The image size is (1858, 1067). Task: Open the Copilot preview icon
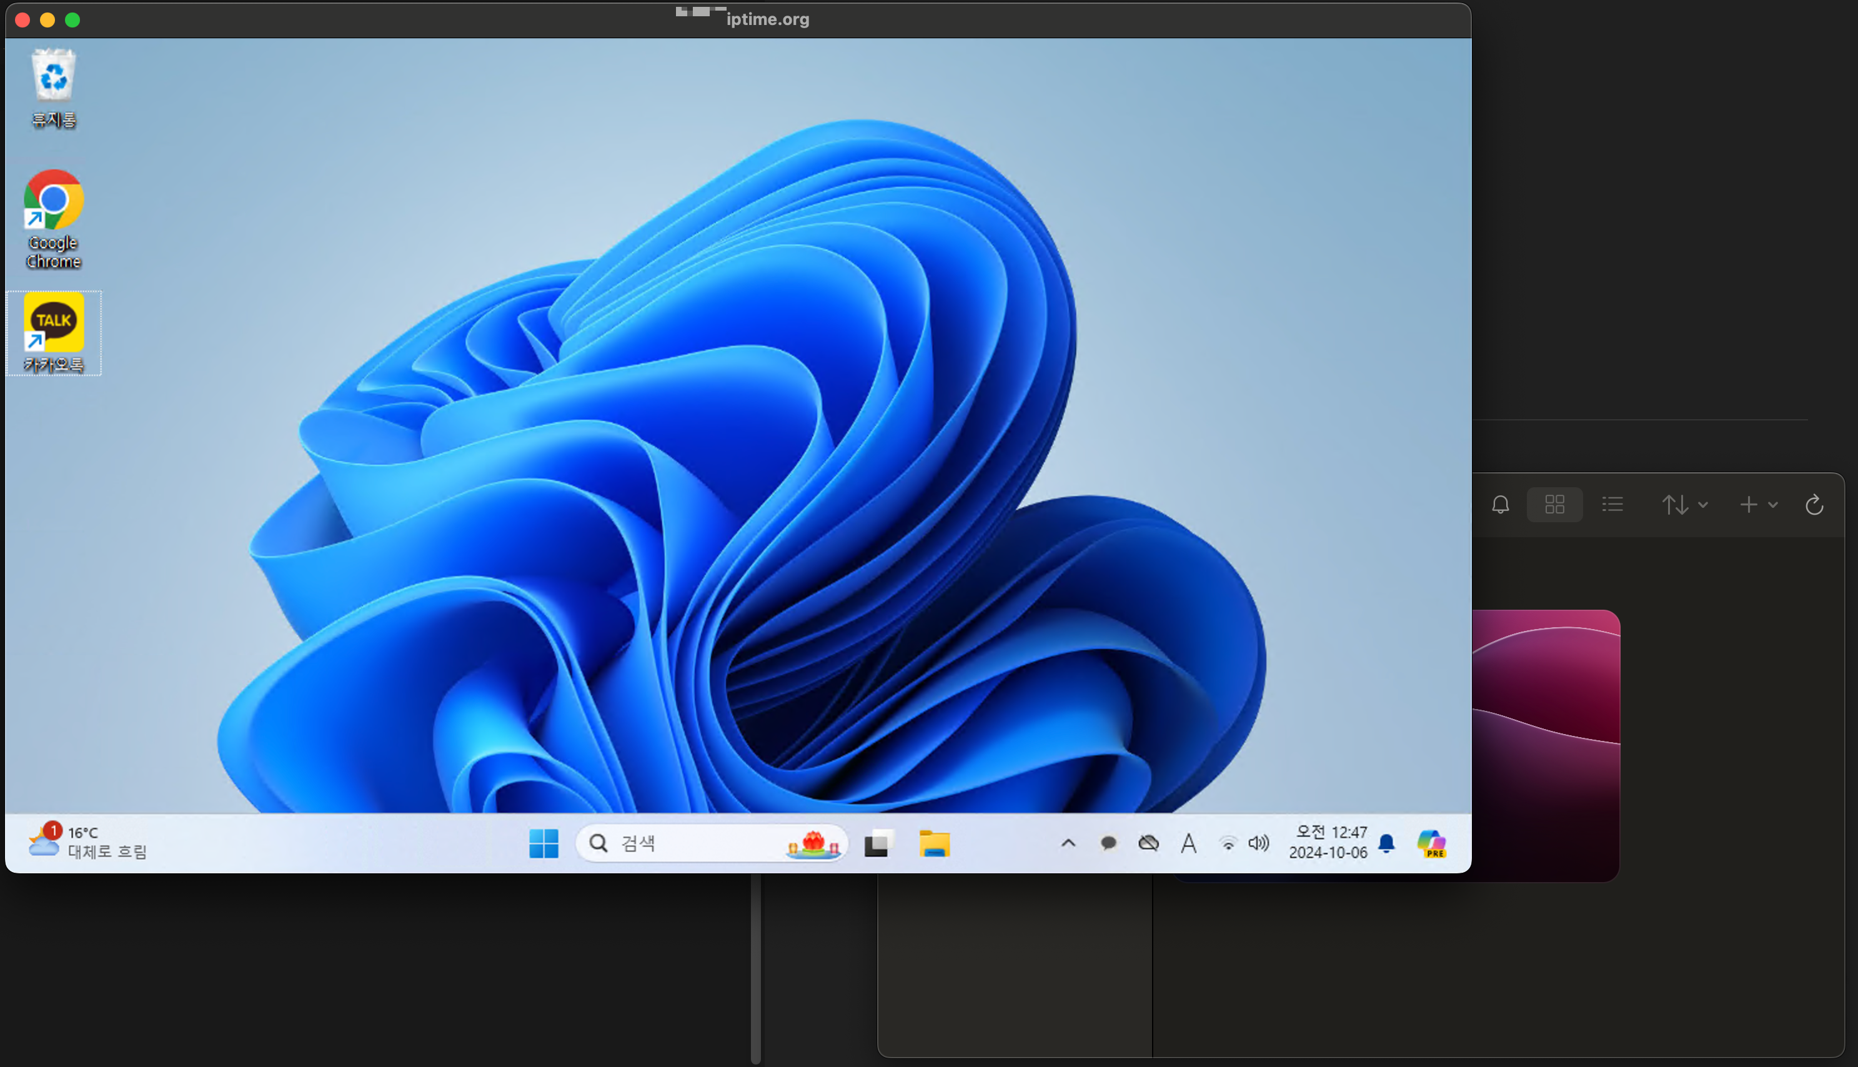1431,843
